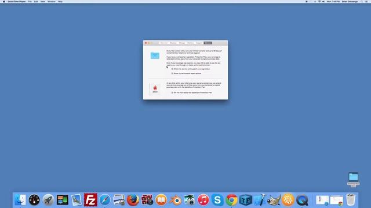
Task: Launch FileZilla from the dock
Action: [x=90, y=200]
